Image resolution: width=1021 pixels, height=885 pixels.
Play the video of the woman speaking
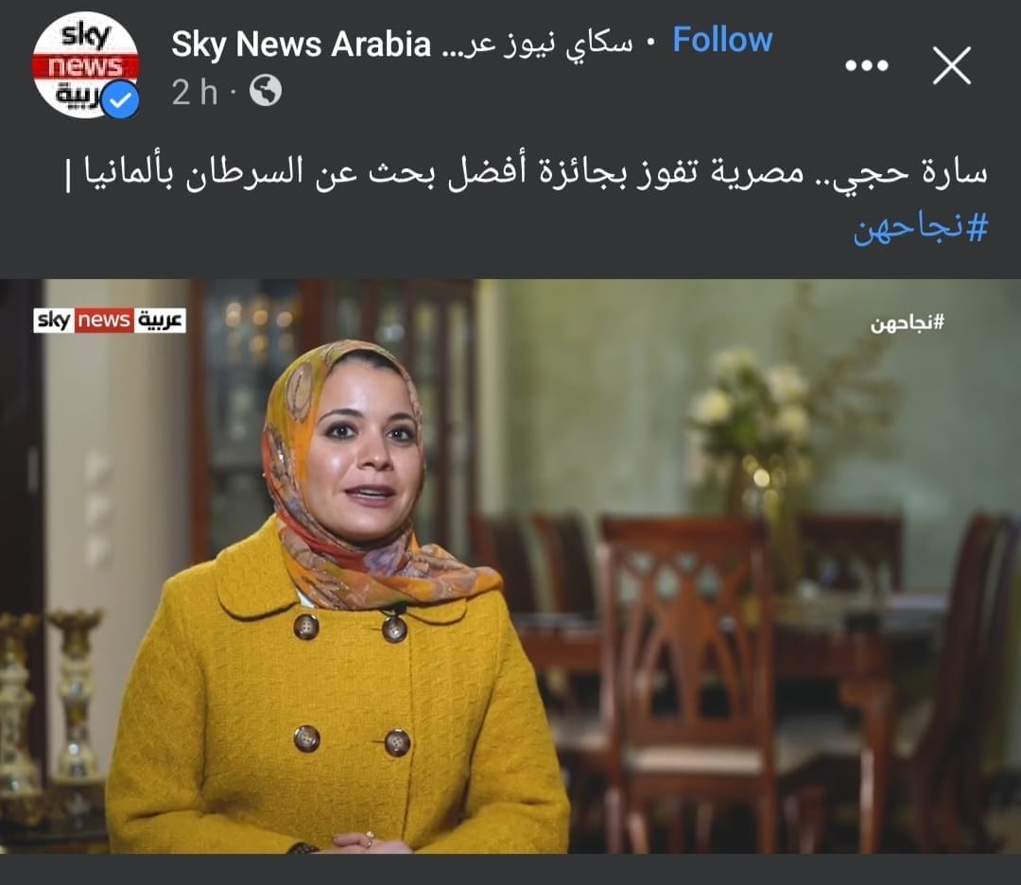click(510, 566)
